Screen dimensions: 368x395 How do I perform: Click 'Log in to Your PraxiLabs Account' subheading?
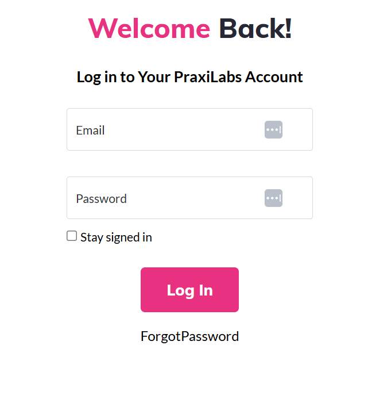click(189, 77)
